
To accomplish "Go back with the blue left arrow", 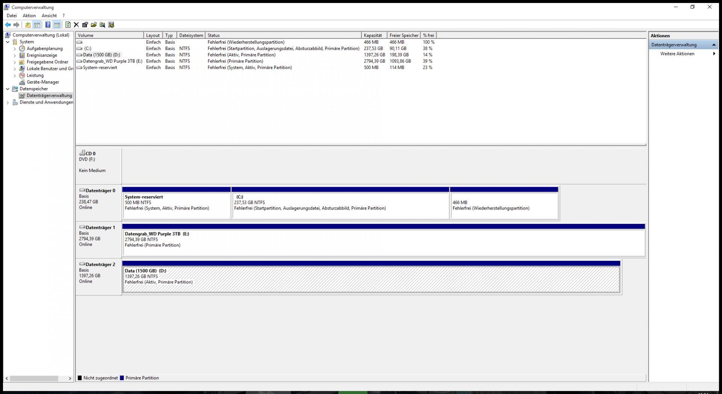I will point(8,25).
